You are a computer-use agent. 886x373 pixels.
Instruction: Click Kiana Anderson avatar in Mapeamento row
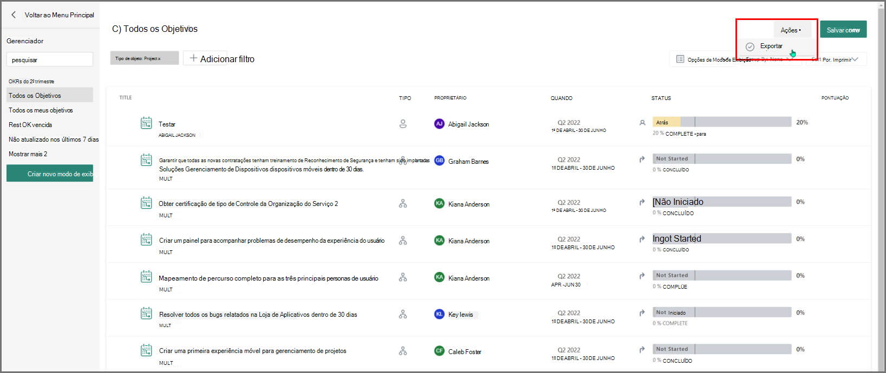pyautogui.click(x=439, y=277)
